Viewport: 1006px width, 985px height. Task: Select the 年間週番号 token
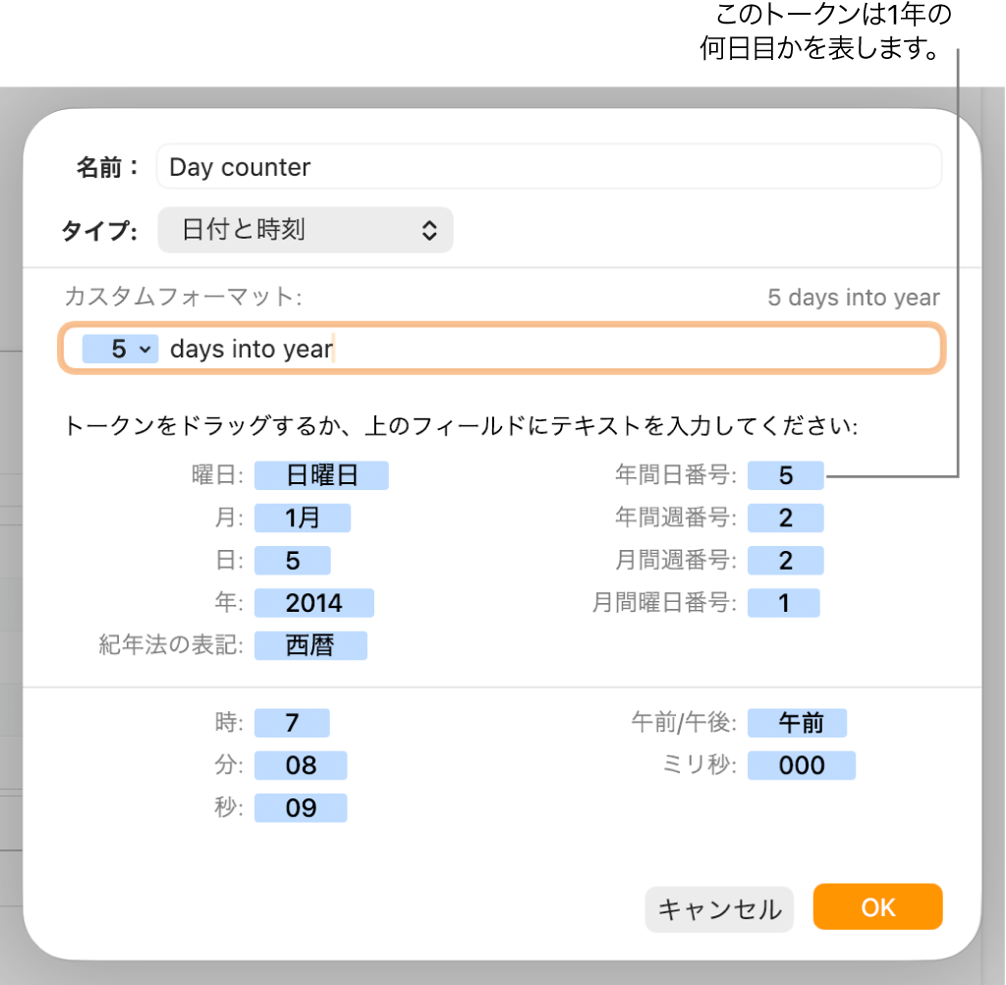[x=785, y=519]
